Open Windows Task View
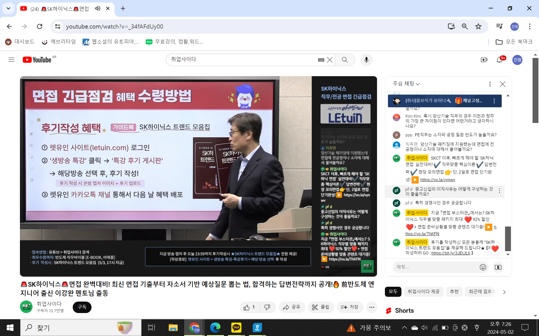The height and width of the screenshot is (336, 539). [152, 328]
